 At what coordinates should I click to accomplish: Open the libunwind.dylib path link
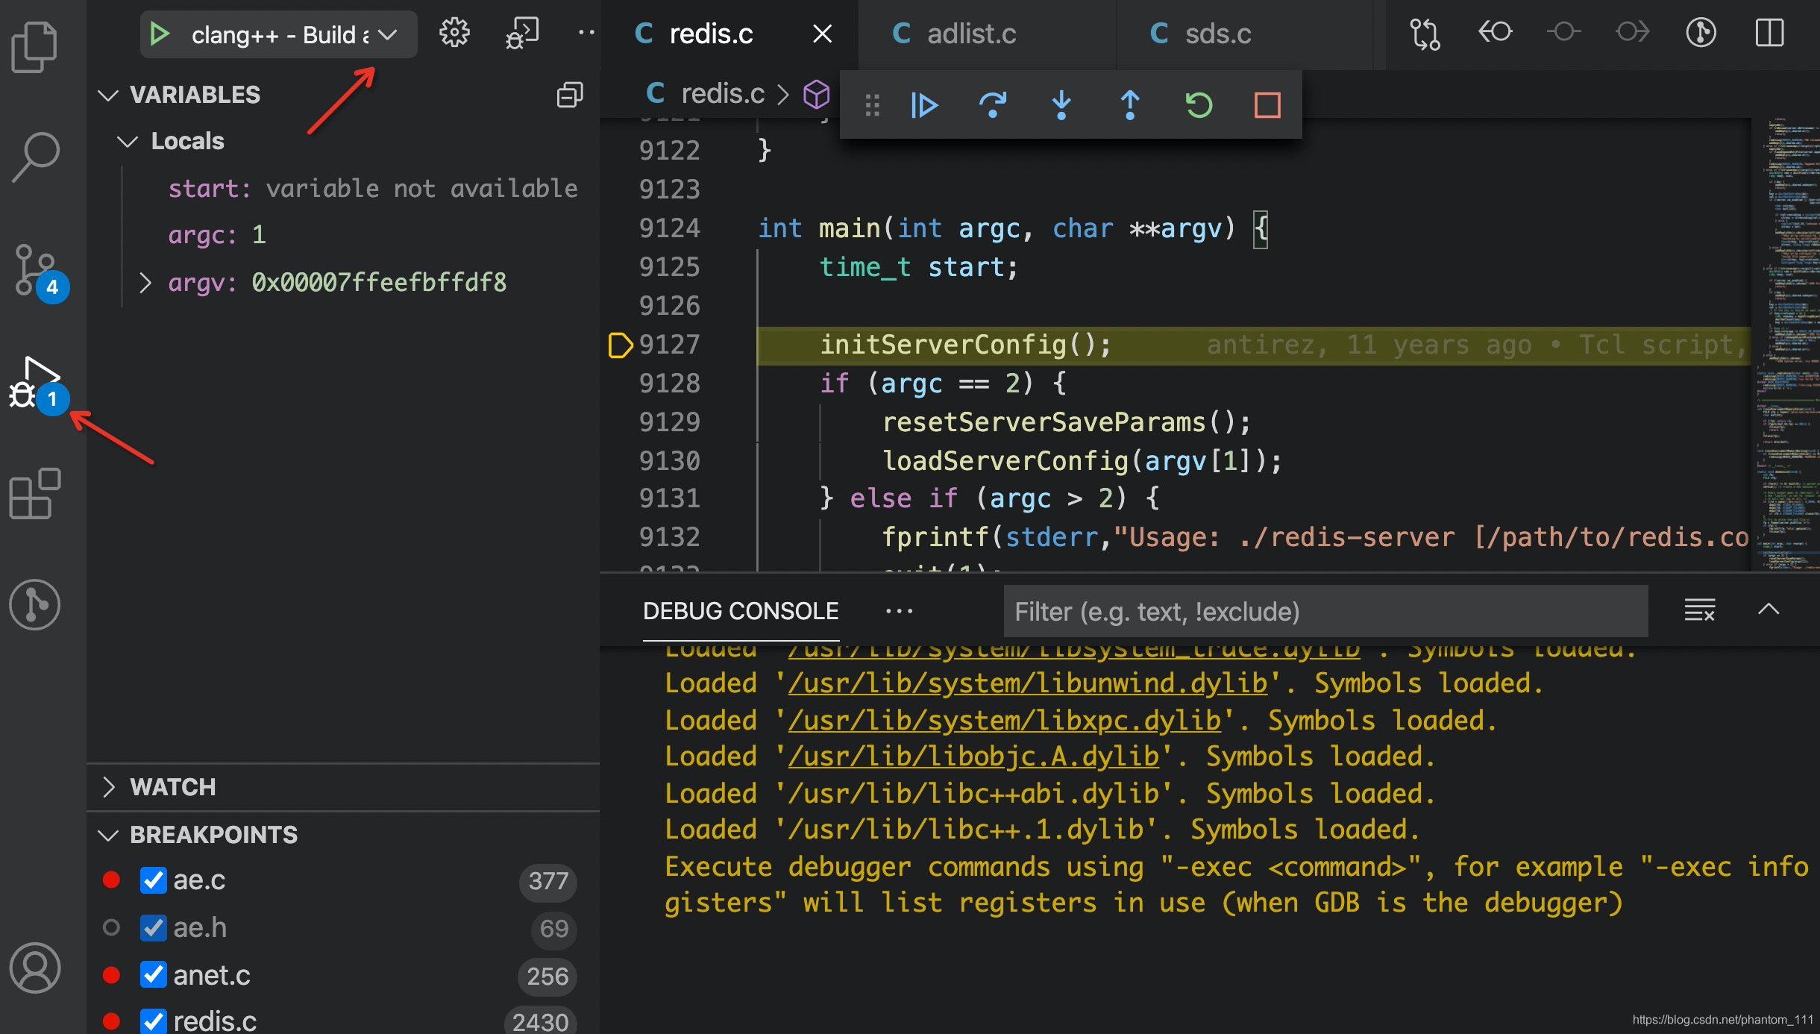pos(1028,683)
